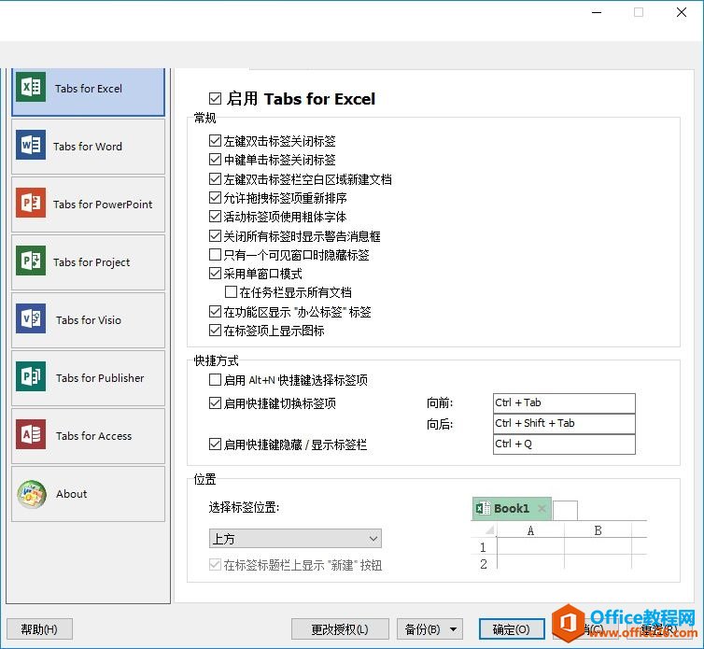This screenshot has height=649, width=704.
Task: Open Tabs for Access settings
Action: tap(88, 436)
